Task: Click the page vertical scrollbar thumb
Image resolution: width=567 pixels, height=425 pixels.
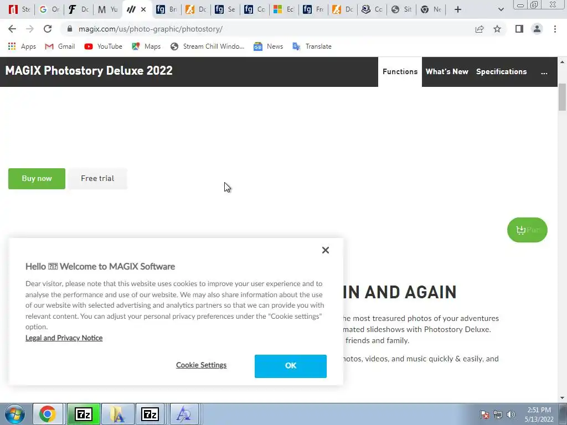Action: point(562,97)
